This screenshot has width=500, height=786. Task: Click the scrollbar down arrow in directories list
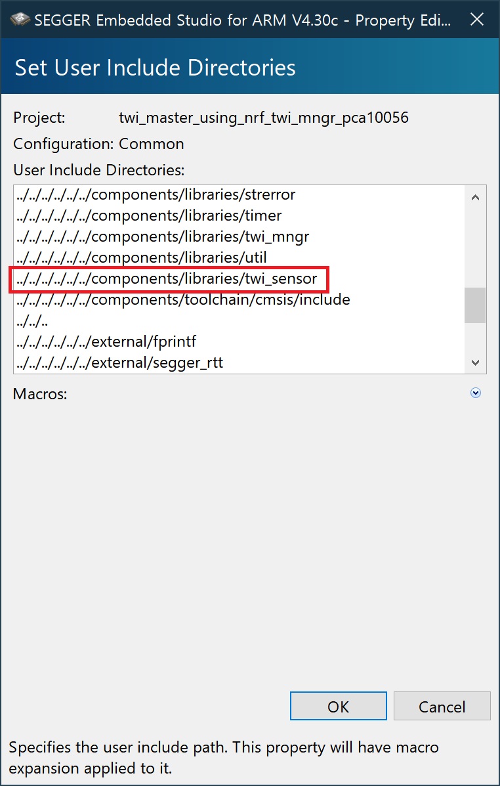coord(476,362)
